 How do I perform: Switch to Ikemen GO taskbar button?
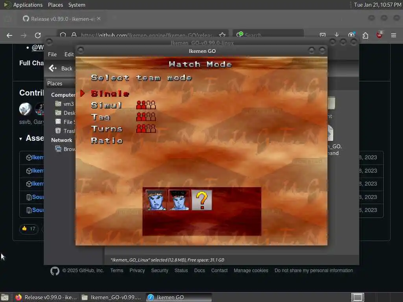pos(179,297)
